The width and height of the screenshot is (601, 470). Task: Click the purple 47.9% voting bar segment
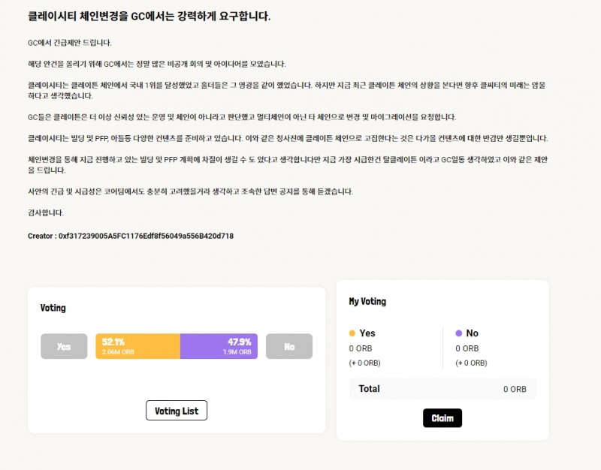tap(219, 346)
